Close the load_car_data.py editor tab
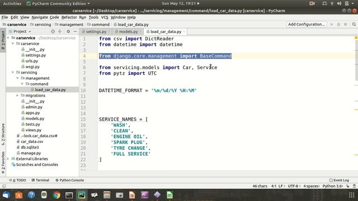358x201 pixels. [x=184, y=32]
